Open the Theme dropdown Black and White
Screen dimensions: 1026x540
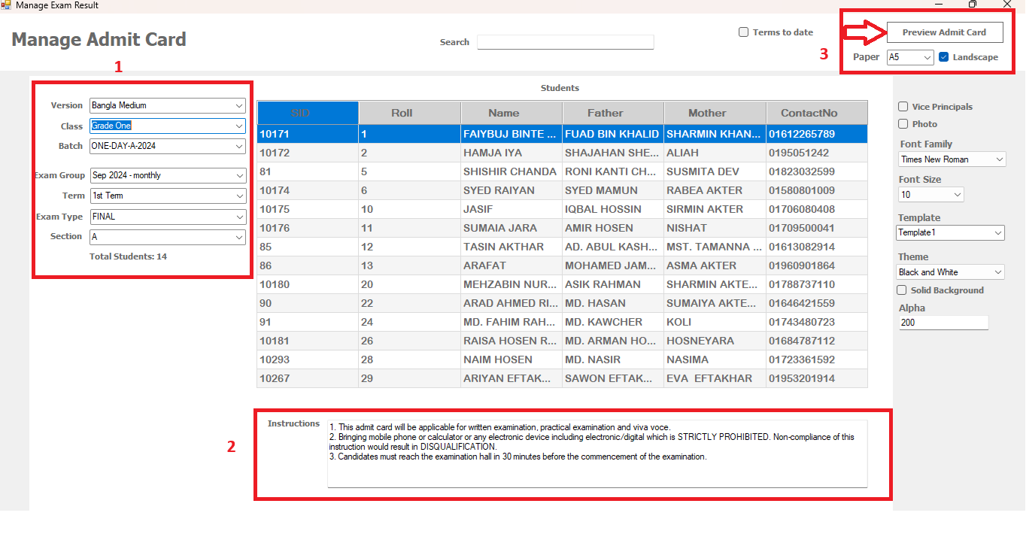[951, 272]
